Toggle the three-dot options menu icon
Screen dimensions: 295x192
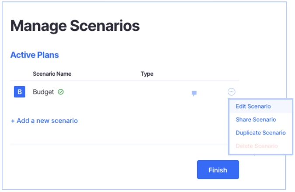point(231,92)
